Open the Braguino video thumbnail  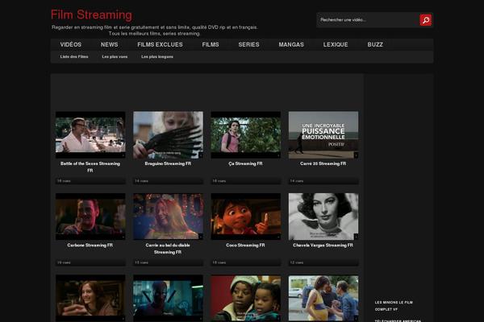tap(169, 135)
